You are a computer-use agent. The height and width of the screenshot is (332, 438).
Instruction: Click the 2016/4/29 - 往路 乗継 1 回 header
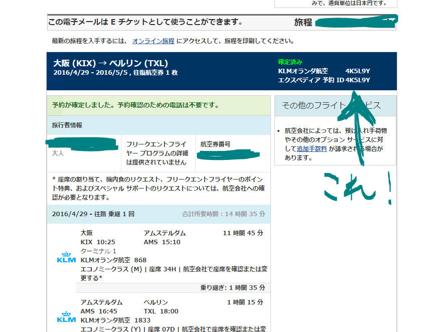(x=93, y=214)
